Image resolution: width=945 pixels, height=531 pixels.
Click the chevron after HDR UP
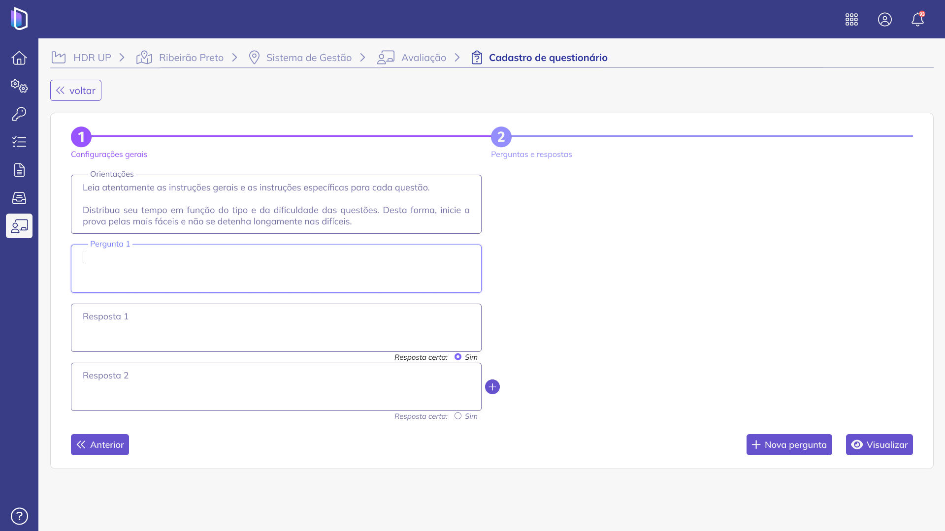(x=122, y=58)
